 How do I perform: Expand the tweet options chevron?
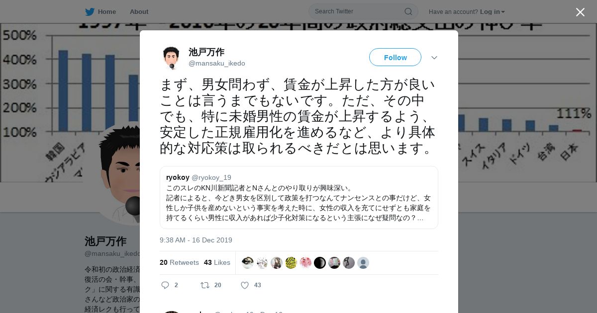434,58
